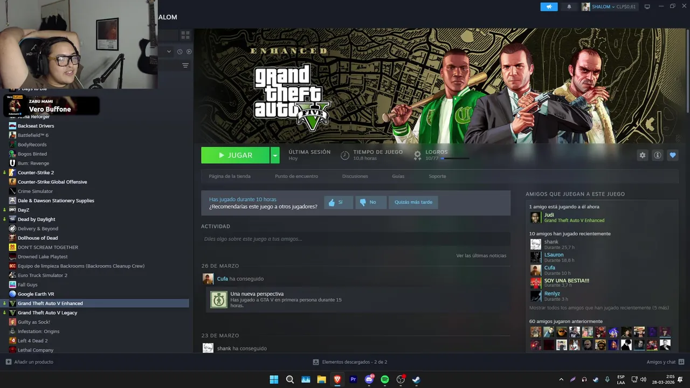
Task: Open the announcements megaphone button
Action: [x=549, y=6]
